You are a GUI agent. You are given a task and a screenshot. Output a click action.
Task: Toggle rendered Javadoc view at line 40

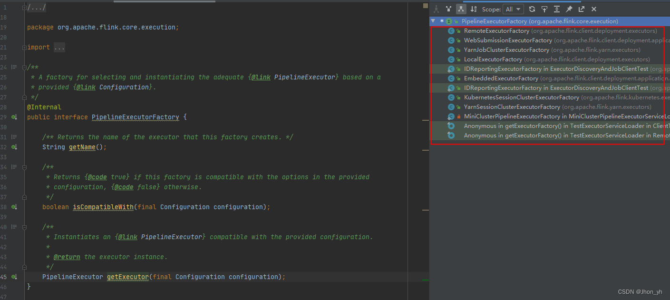tap(14, 227)
